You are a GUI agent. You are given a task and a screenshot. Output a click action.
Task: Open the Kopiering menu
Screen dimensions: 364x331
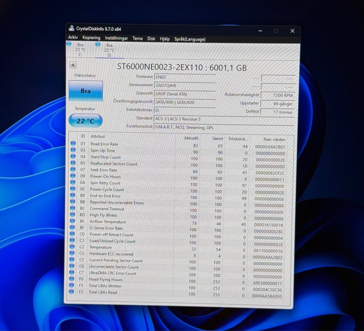(x=91, y=38)
